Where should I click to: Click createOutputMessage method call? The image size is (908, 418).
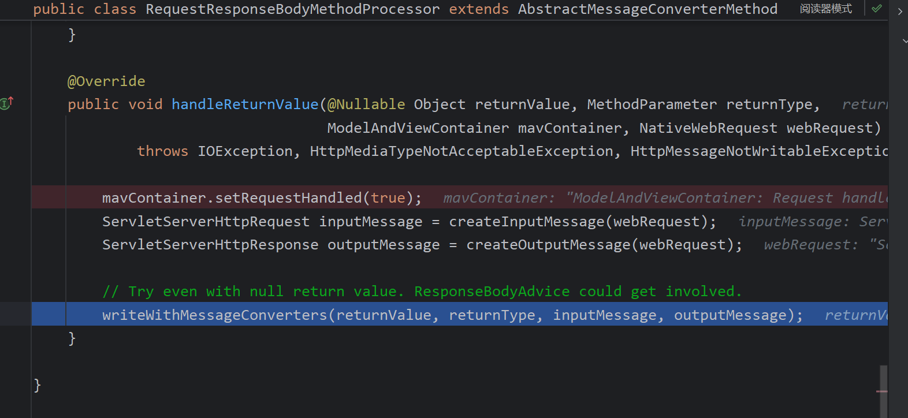(548, 245)
